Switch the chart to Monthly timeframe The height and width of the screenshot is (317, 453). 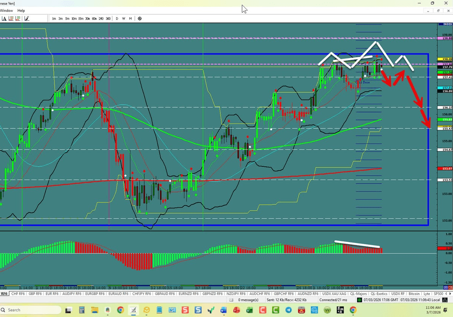[130, 18]
